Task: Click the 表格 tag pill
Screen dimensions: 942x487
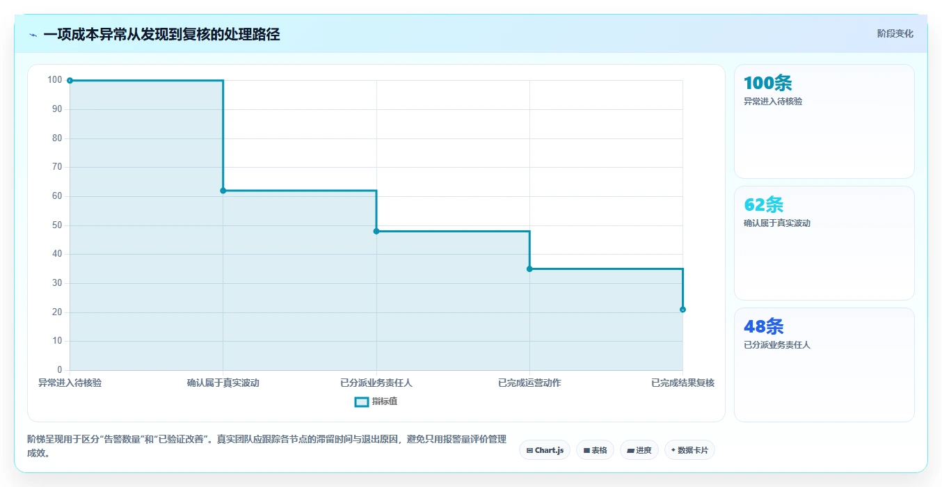Action: tap(595, 450)
